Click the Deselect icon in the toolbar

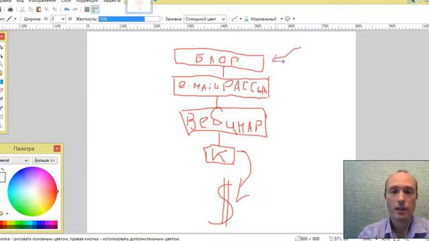click(x=55, y=9)
